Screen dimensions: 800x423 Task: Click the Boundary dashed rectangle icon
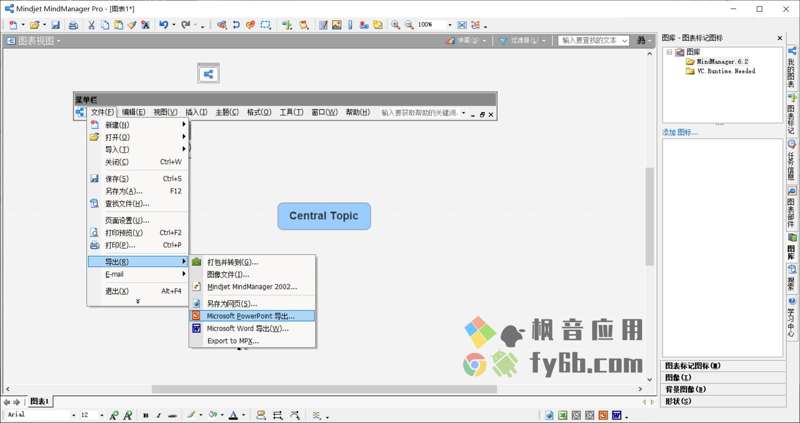[266, 25]
